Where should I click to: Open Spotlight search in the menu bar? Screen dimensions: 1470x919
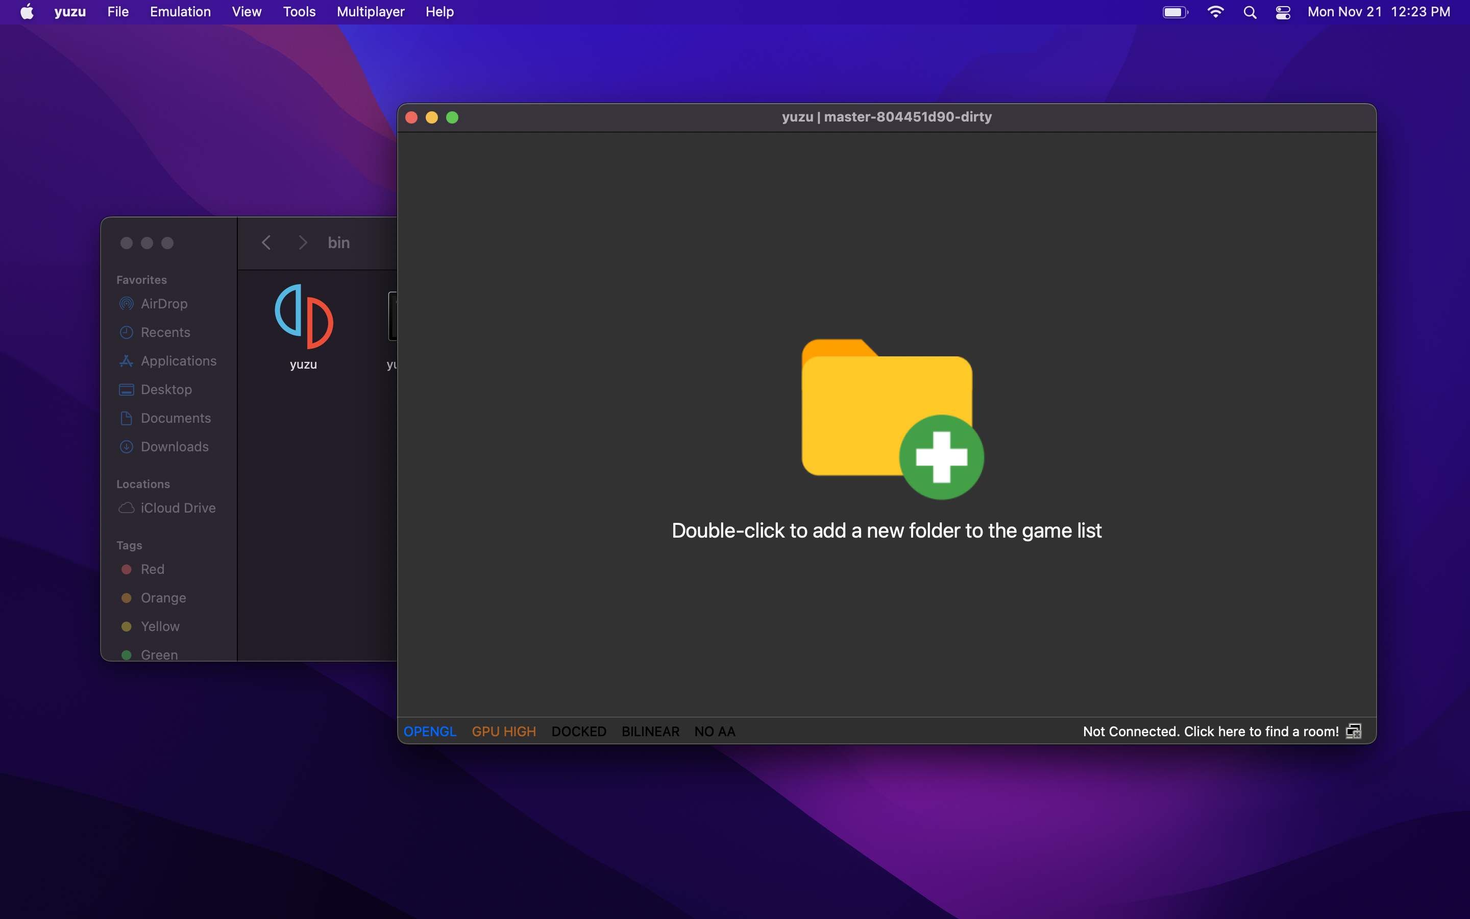pos(1249,12)
